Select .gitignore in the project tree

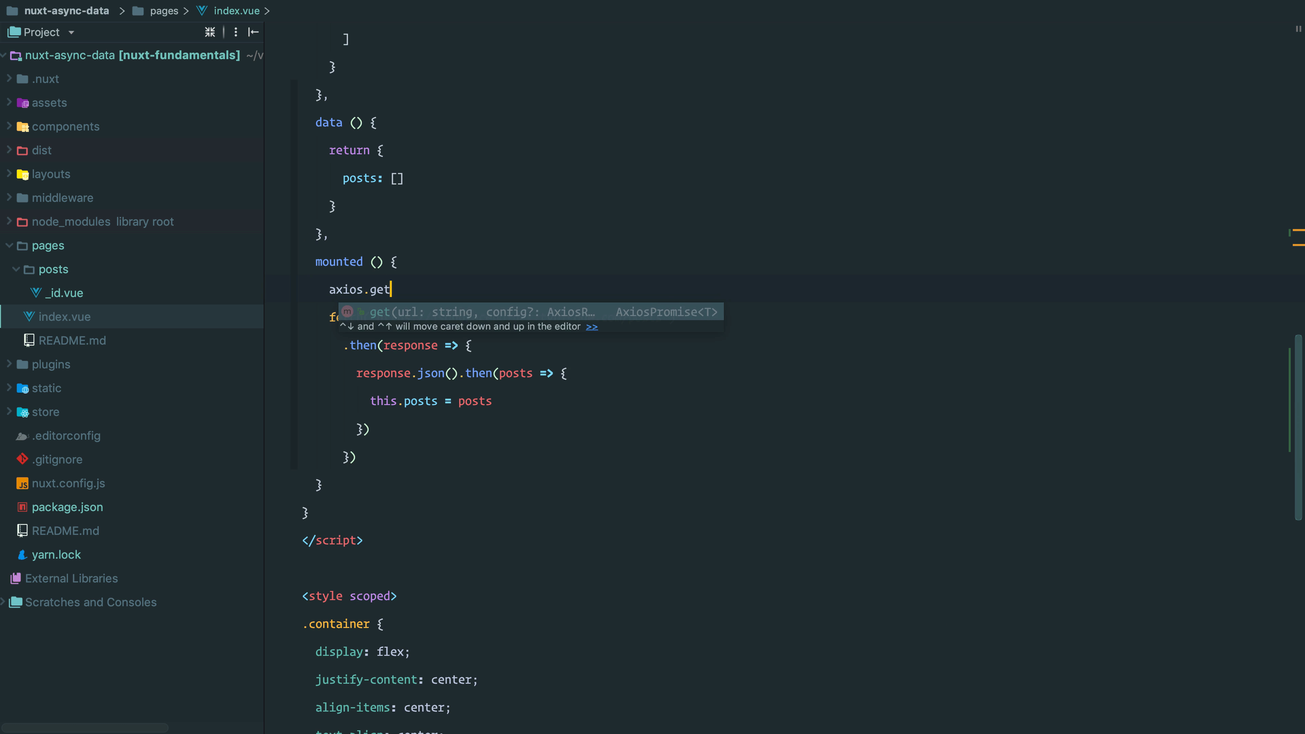[57, 459]
